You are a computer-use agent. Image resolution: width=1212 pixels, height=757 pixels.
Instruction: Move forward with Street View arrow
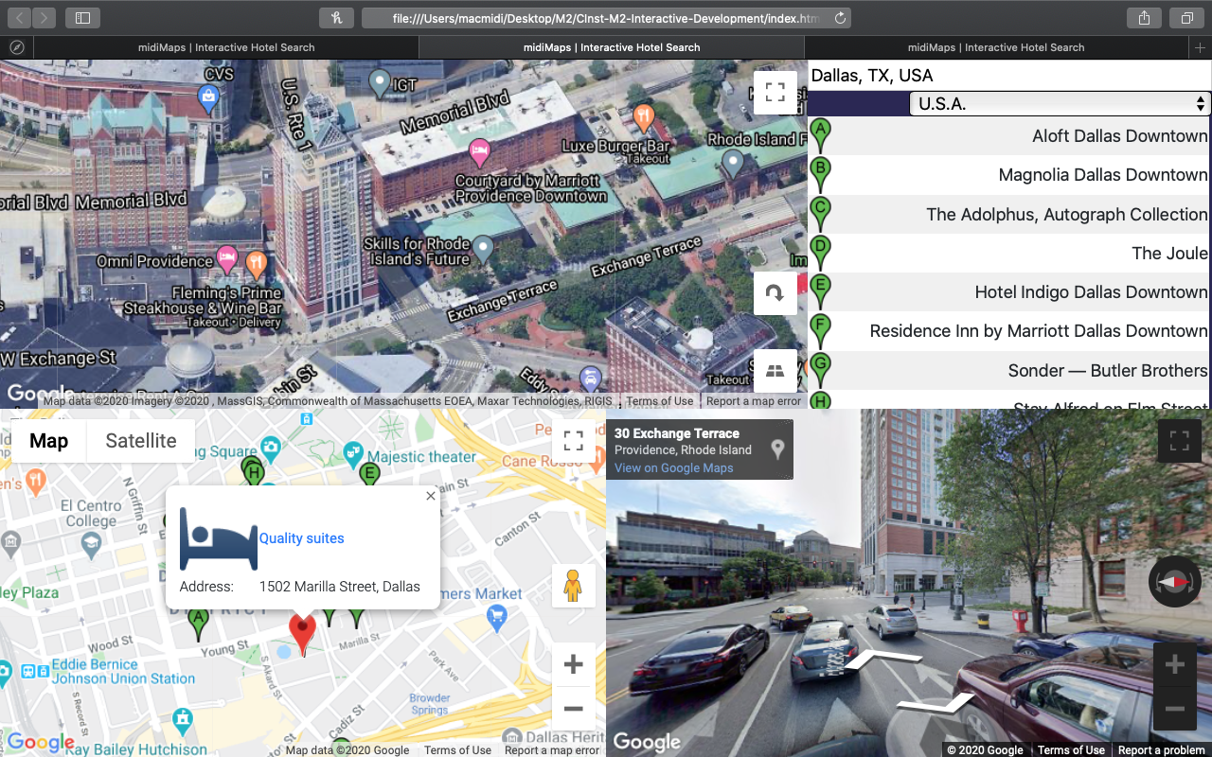pyautogui.click(x=882, y=660)
